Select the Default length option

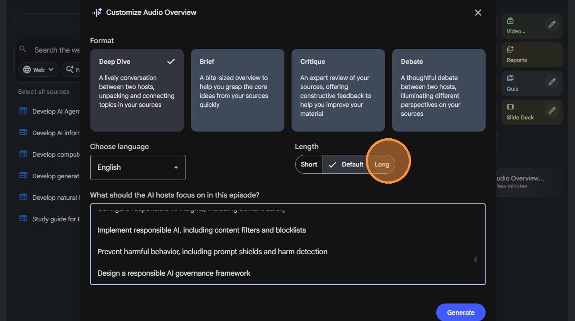(346, 164)
